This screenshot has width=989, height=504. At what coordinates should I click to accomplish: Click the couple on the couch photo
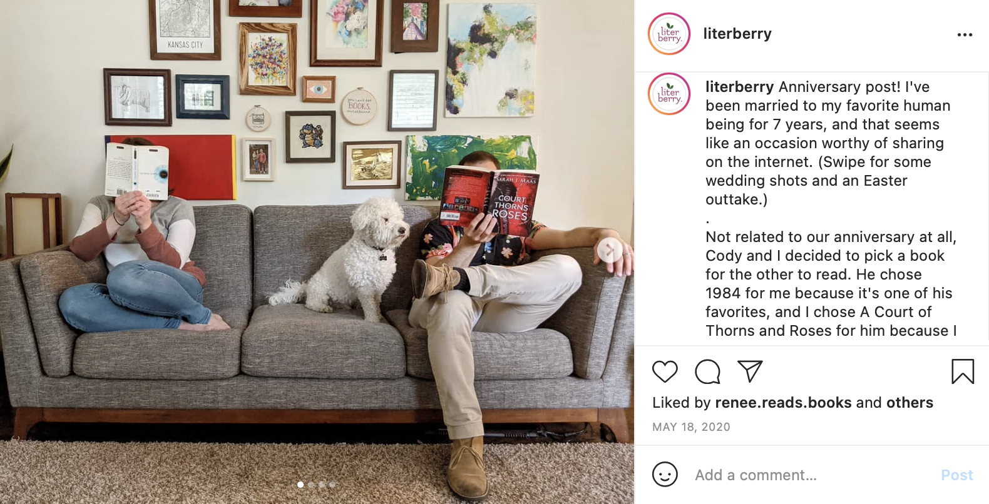tap(317, 252)
